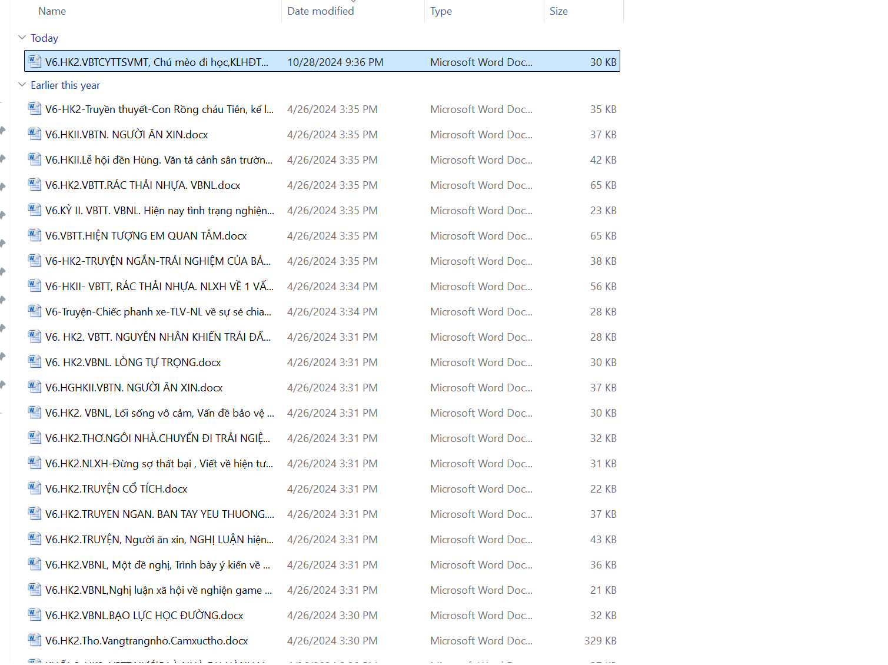This screenshot has height=665, width=888.
Task: Select file name V6.HK2.THƠ.NGÔI NHÀ.CHUYẾN ĐI TRẢI NGHIỆ
Action: tap(158, 438)
